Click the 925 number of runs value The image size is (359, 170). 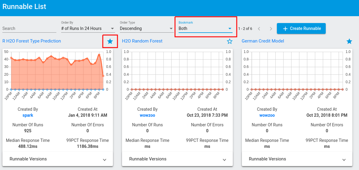pos(28,131)
